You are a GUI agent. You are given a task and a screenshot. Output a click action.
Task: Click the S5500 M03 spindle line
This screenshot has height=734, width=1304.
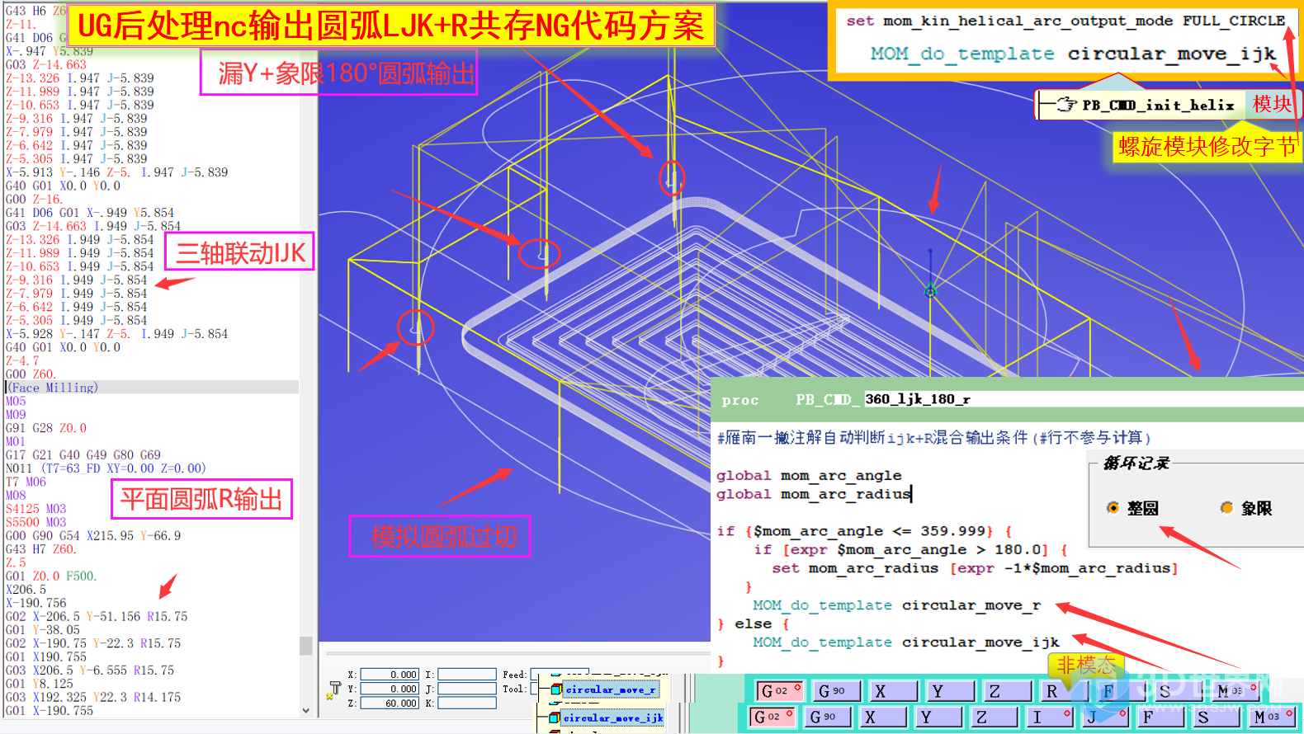pos(35,522)
